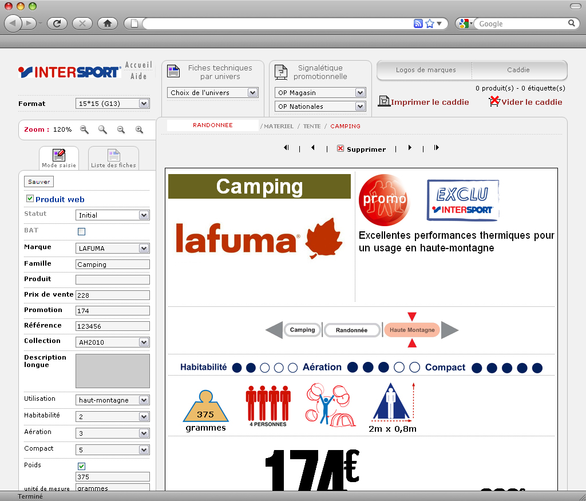586x501 pixels.
Task: Go to the first record arrow
Action: pos(286,148)
